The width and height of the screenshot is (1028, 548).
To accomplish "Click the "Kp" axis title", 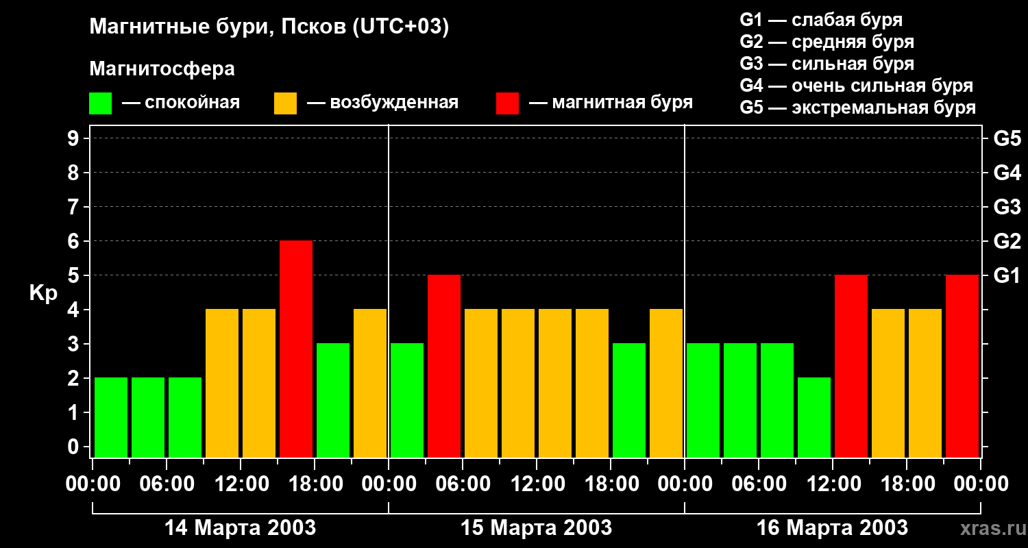I will click(43, 293).
